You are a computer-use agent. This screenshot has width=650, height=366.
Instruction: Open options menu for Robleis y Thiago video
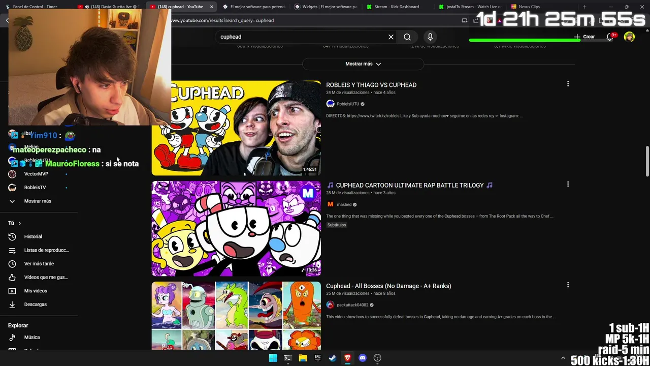coord(568,84)
